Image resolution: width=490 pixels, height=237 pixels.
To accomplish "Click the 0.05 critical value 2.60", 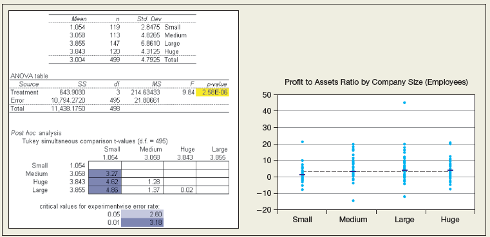I will tap(142, 214).
